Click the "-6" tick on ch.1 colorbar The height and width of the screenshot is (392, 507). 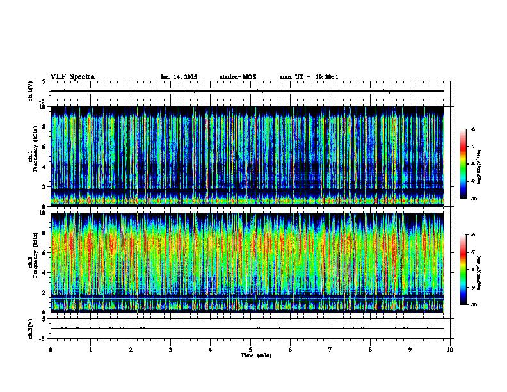click(473, 129)
